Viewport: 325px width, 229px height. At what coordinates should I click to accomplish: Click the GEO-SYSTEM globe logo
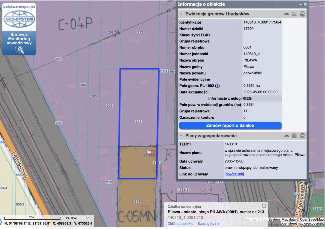coord(19,19)
